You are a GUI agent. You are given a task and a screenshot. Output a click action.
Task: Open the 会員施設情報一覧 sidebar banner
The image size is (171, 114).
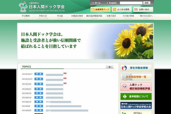click(x=136, y=77)
